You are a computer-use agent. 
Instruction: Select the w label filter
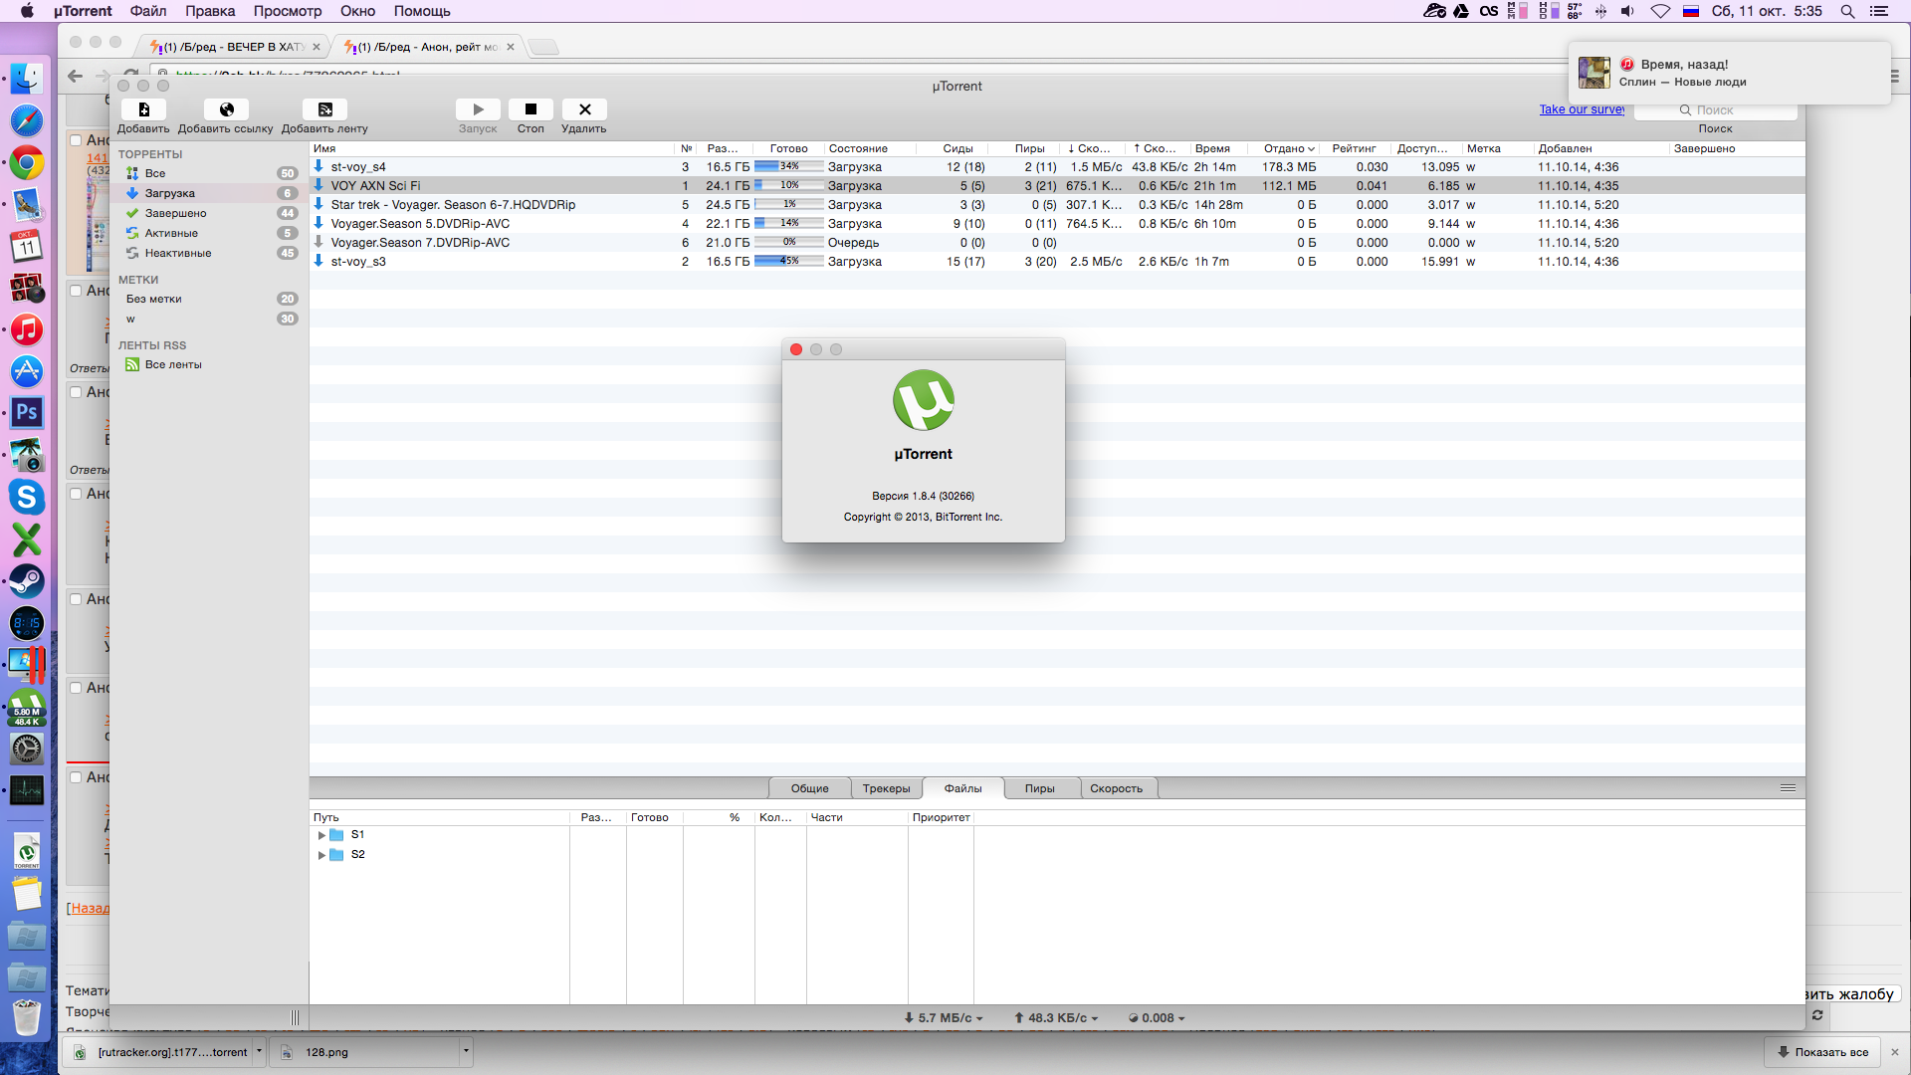210,319
